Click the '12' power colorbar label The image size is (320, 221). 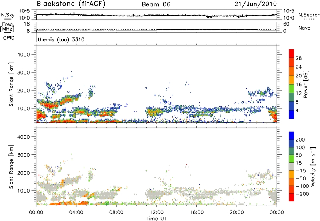[298, 93]
